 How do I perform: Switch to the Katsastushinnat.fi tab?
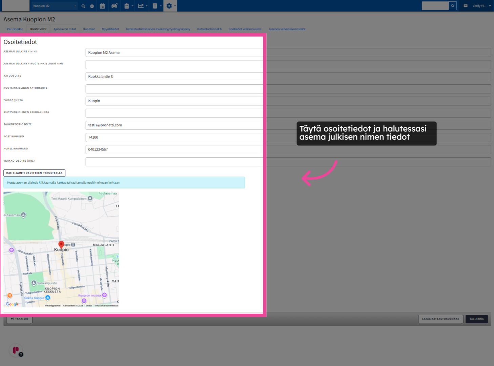point(209,29)
